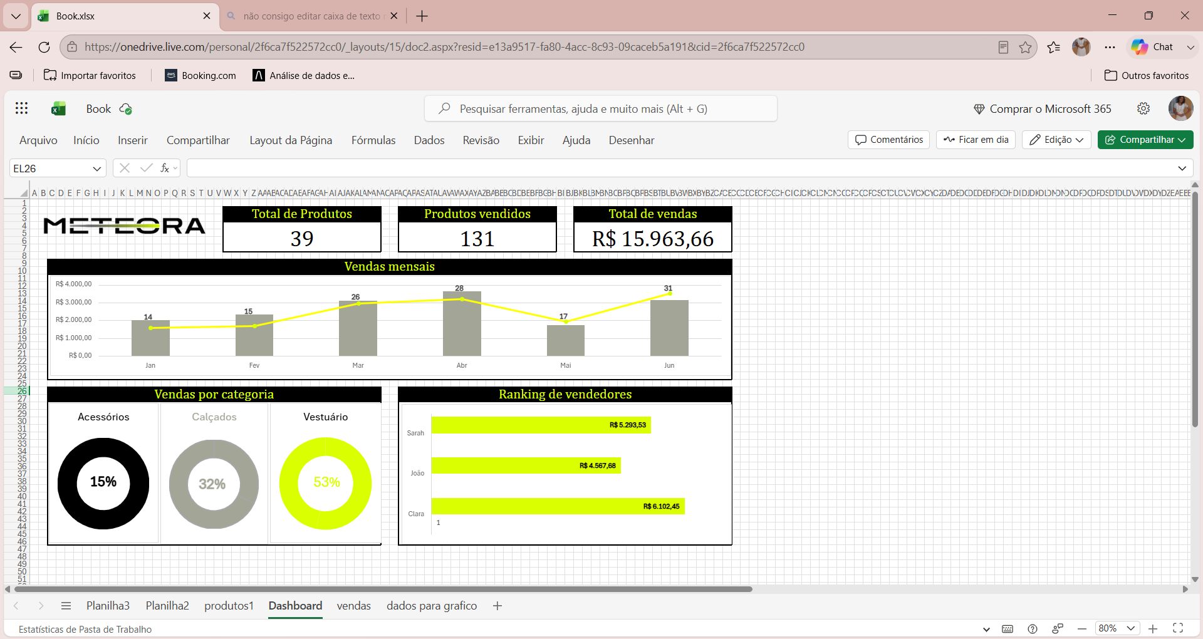
Task: Expand the Name Box dropdown
Action: point(96,169)
